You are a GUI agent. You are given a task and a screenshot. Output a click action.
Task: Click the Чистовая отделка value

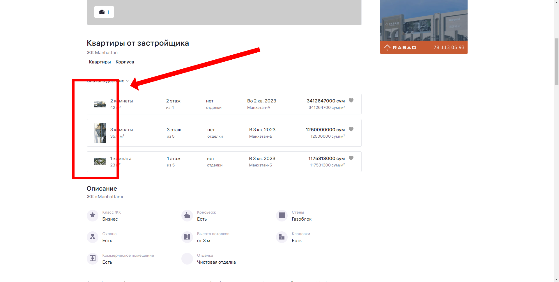(x=216, y=262)
